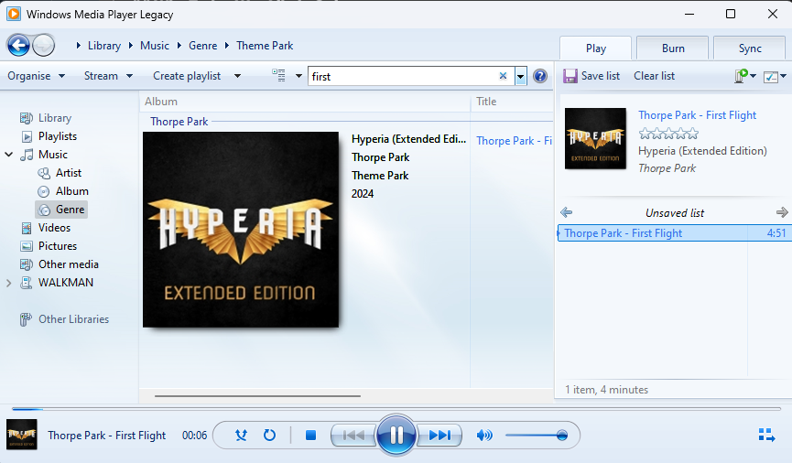This screenshot has width=792, height=463.
Task: Open Other Libraries
Action: [x=73, y=319]
